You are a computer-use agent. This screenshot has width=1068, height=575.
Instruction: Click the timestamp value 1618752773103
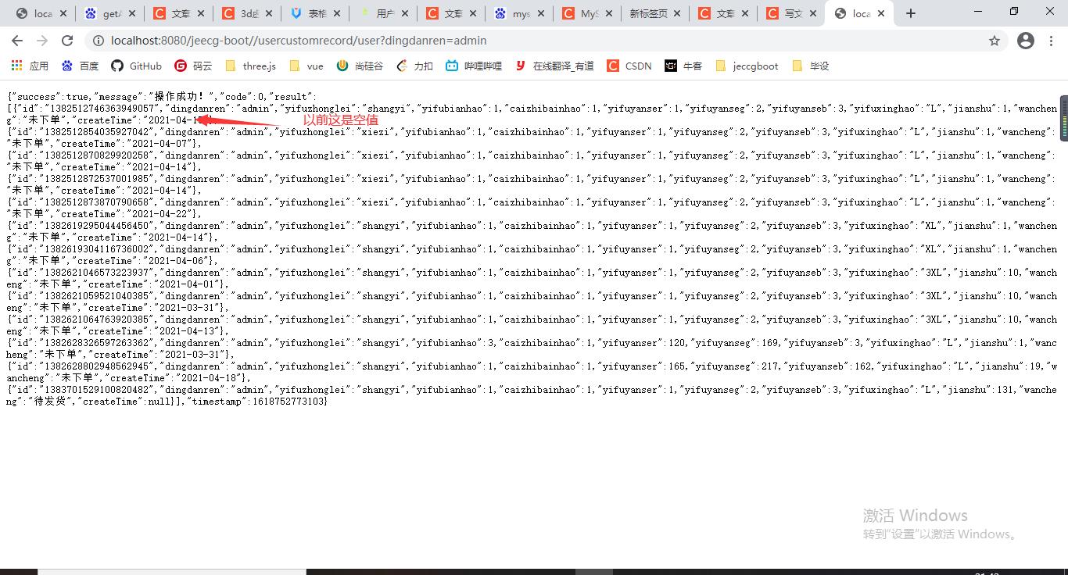click(x=286, y=402)
